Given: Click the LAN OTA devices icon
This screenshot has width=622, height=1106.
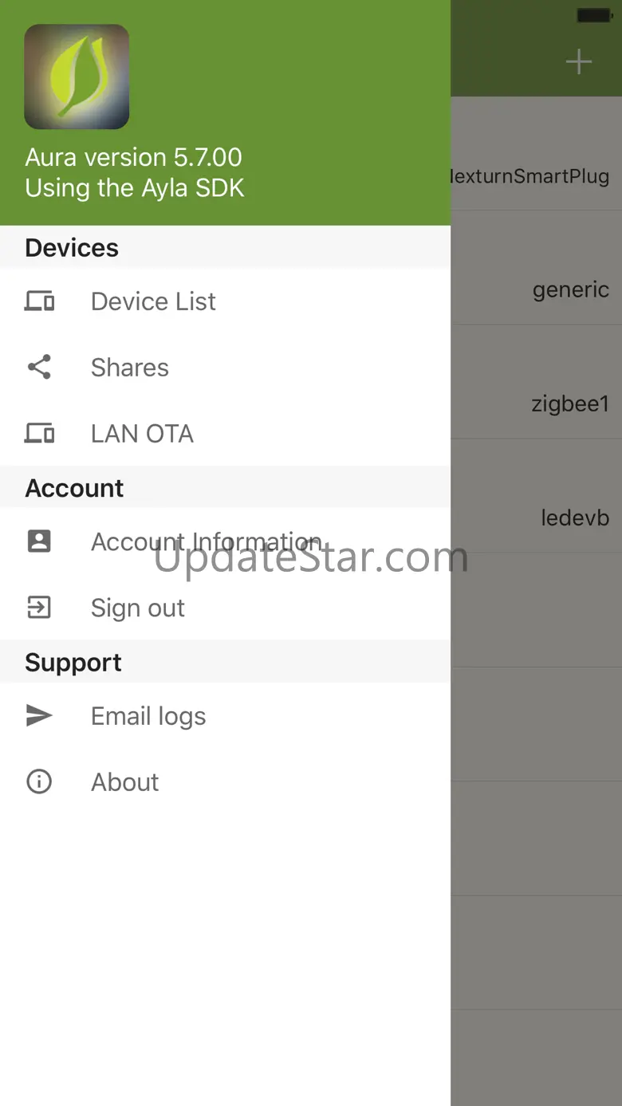Looking at the screenshot, I should 39,433.
